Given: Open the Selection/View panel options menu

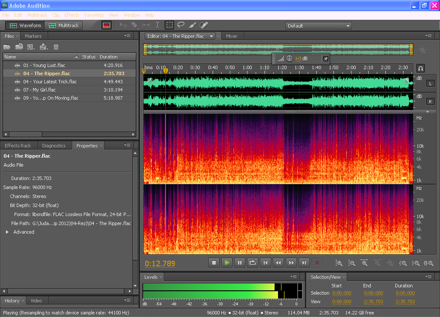Looking at the screenshot, I should point(428,277).
